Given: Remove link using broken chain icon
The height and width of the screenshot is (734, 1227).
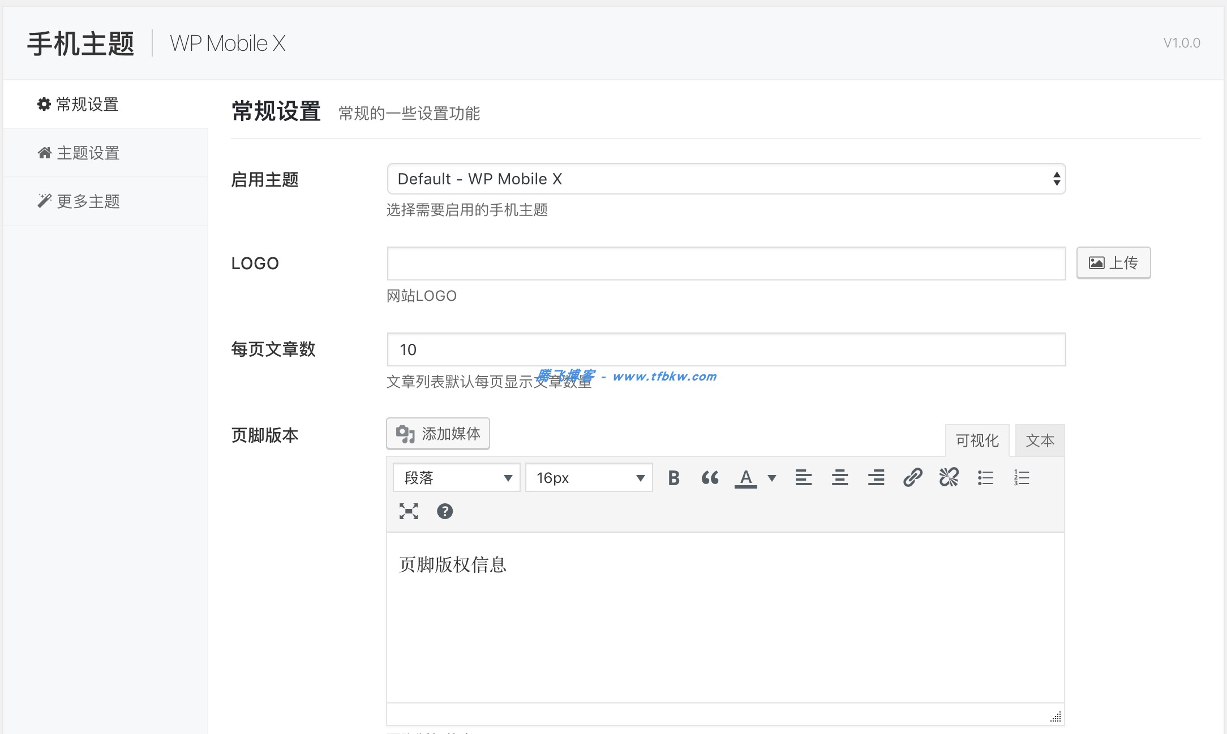Looking at the screenshot, I should pyautogui.click(x=949, y=478).
